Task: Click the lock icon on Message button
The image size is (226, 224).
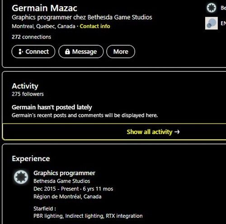Action: click(x=67, y=52)
